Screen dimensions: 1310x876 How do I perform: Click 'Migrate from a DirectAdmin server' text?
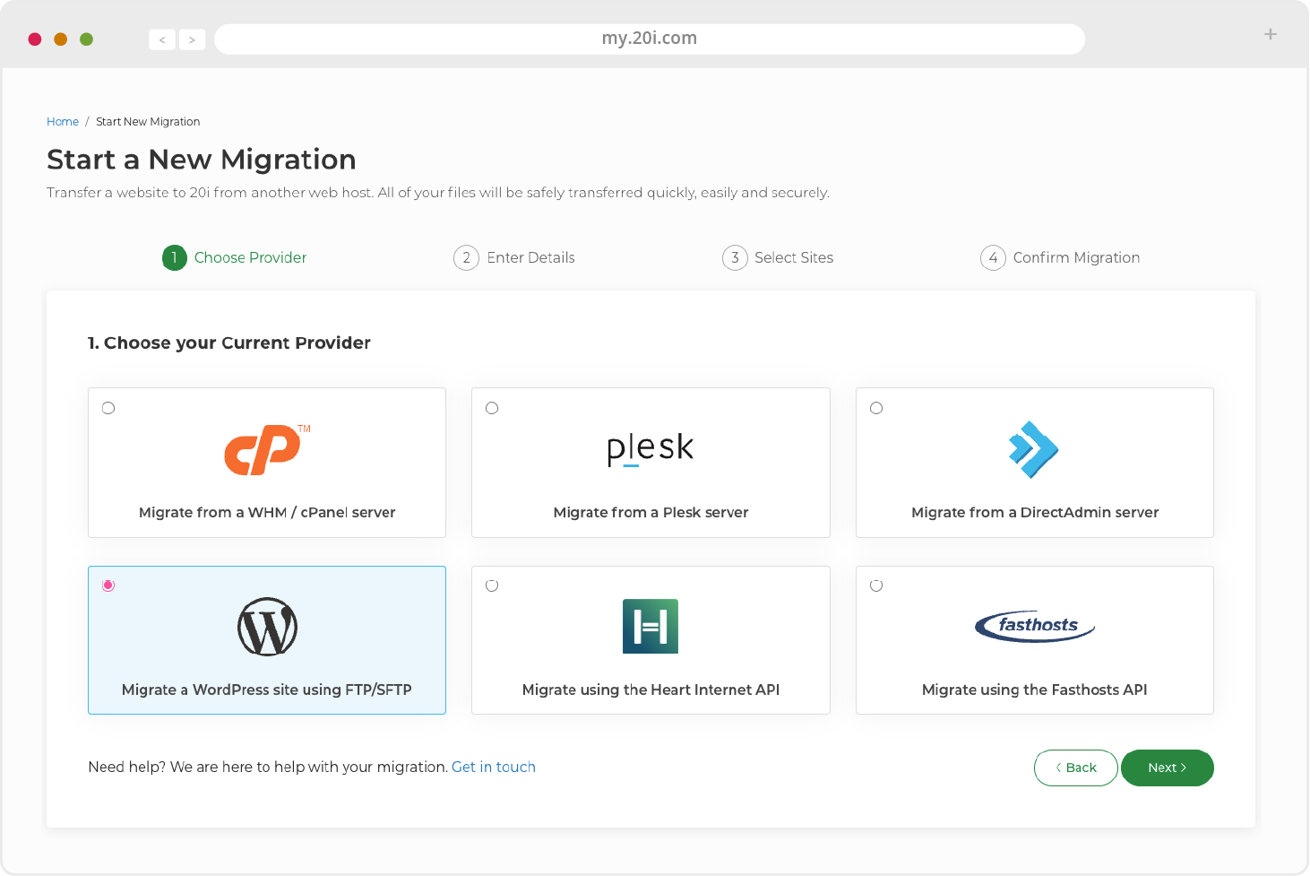tap(1035, 512)
